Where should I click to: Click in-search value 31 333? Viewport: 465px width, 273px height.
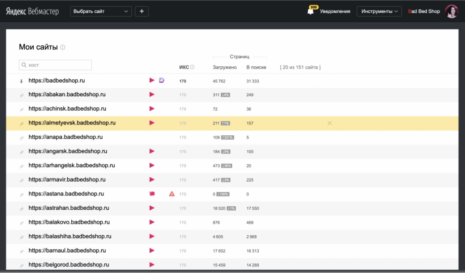(x=252, y=81)
